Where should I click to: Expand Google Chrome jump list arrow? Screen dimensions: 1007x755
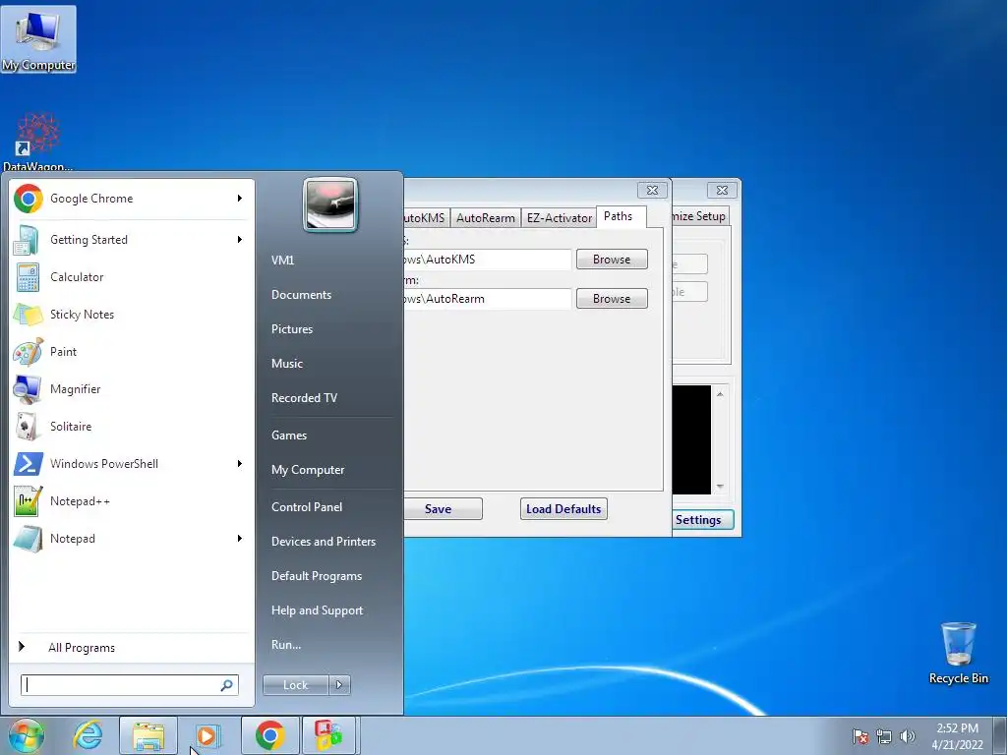coord(240,199)
